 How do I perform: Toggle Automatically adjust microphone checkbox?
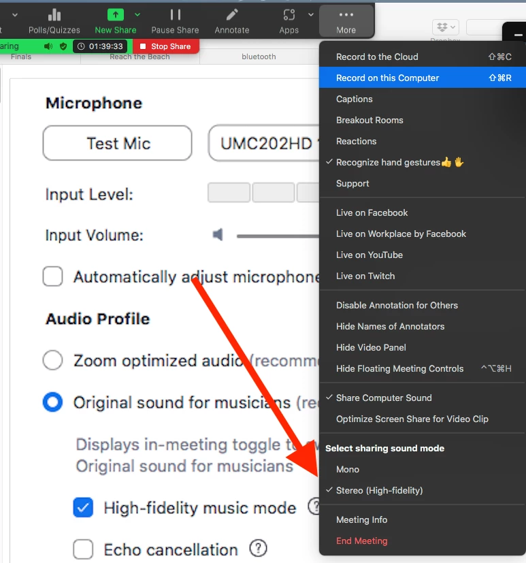[53, 276]
